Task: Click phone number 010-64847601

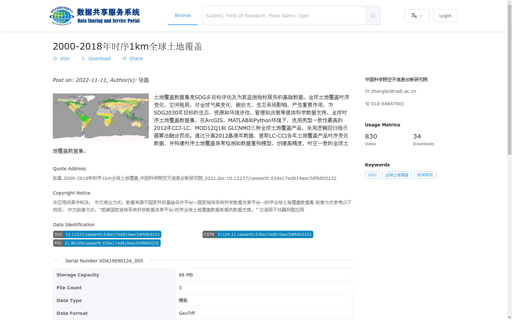Action: (388, 104)
